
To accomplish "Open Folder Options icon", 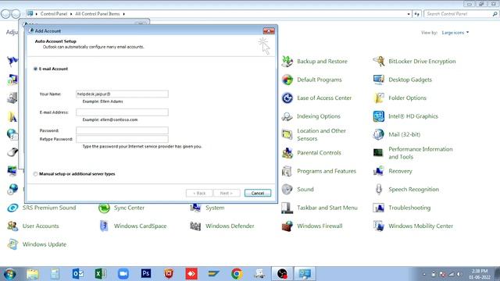I will click(x=378, y=98).
